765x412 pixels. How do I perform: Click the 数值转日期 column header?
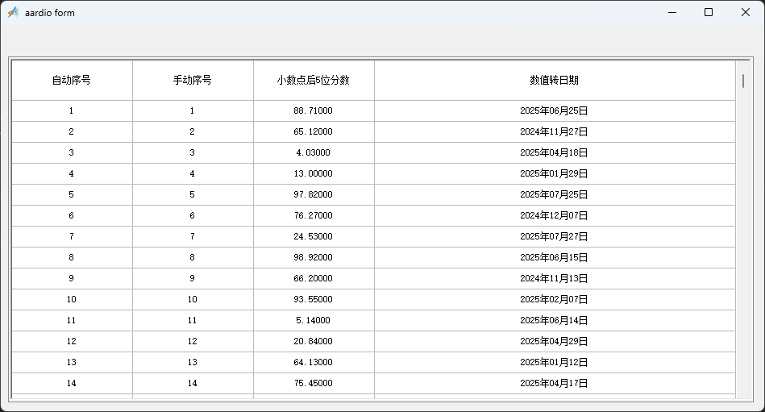click(555, 80)
